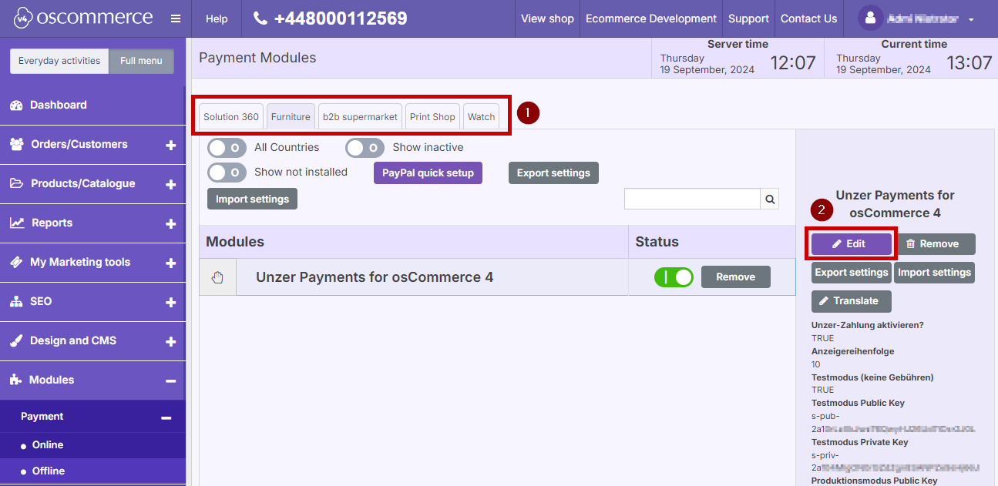Expand the Products/Catalogue menu
This screenshot has width=998, height=486.
click(171, 184)
